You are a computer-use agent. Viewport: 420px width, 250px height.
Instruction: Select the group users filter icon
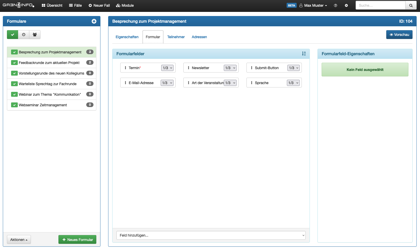point(35,35)
